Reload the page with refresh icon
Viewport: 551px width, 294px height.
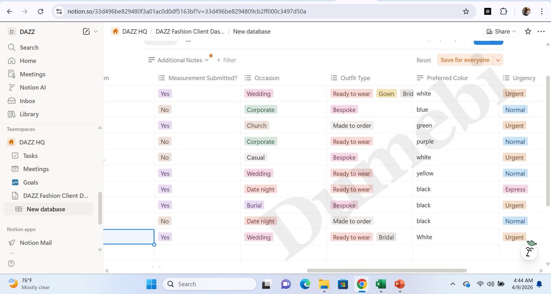coord(40,11)
